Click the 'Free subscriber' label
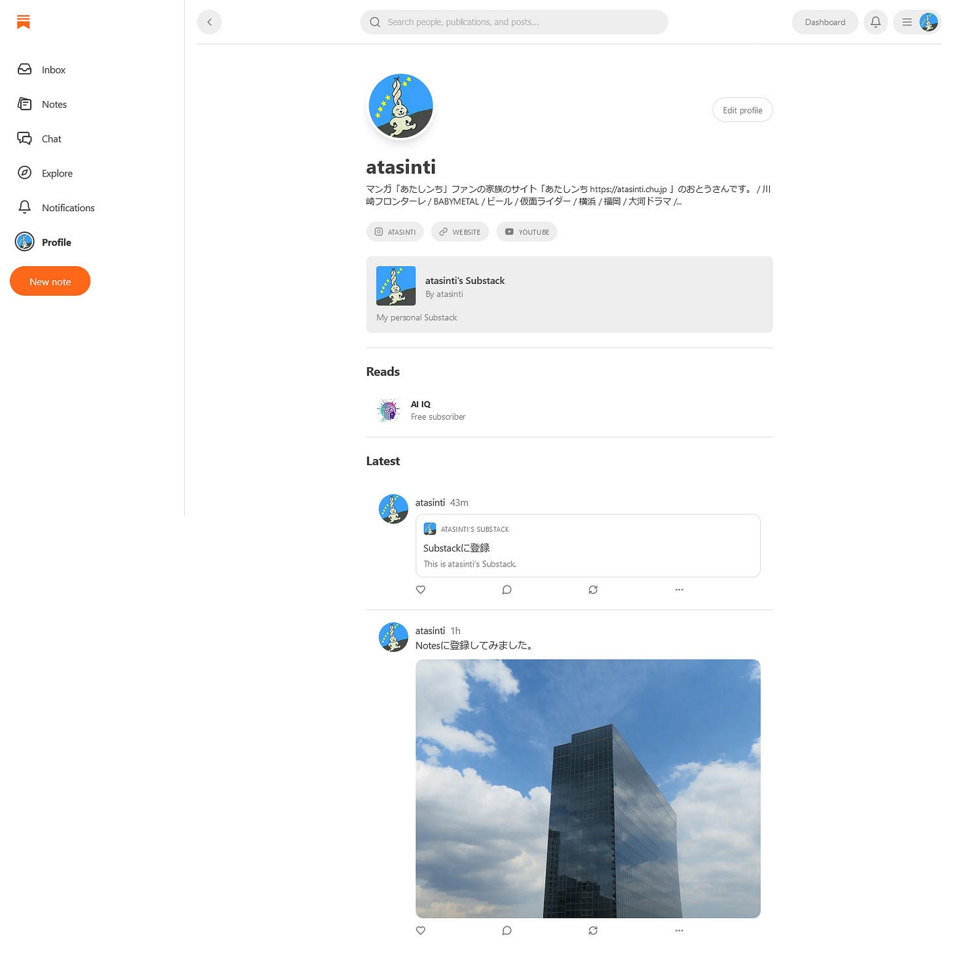 click(x=438, y=417)
